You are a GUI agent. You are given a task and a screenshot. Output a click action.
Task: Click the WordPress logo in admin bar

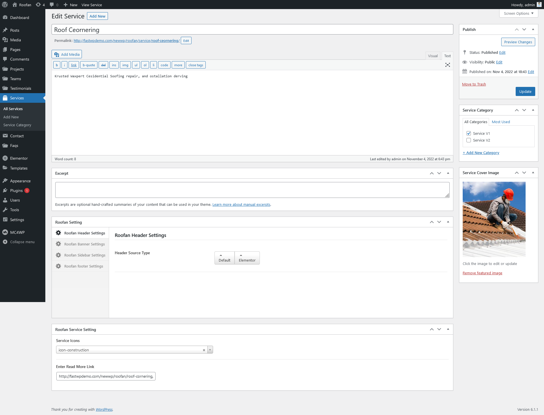5,5
